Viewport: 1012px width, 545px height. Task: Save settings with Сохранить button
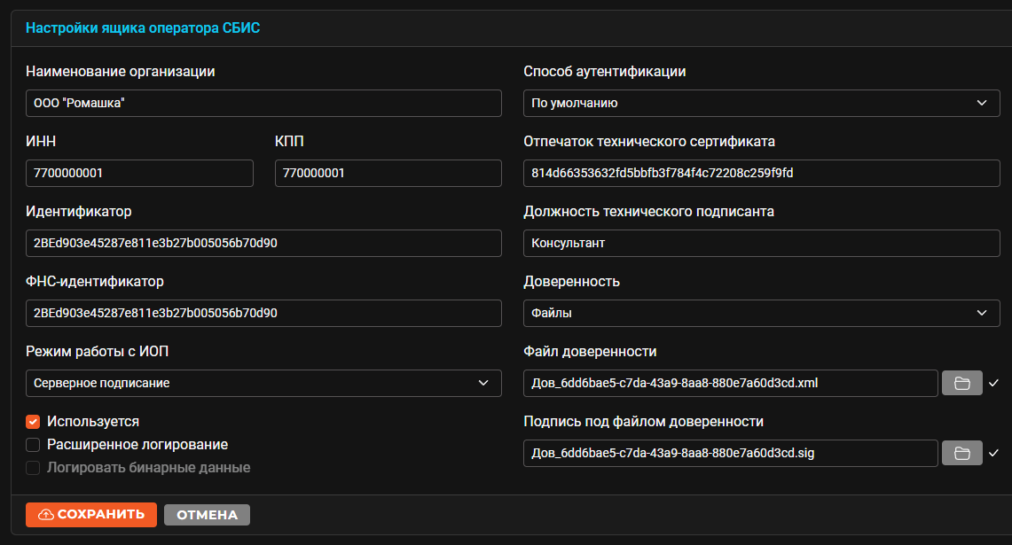coord(91,515)
